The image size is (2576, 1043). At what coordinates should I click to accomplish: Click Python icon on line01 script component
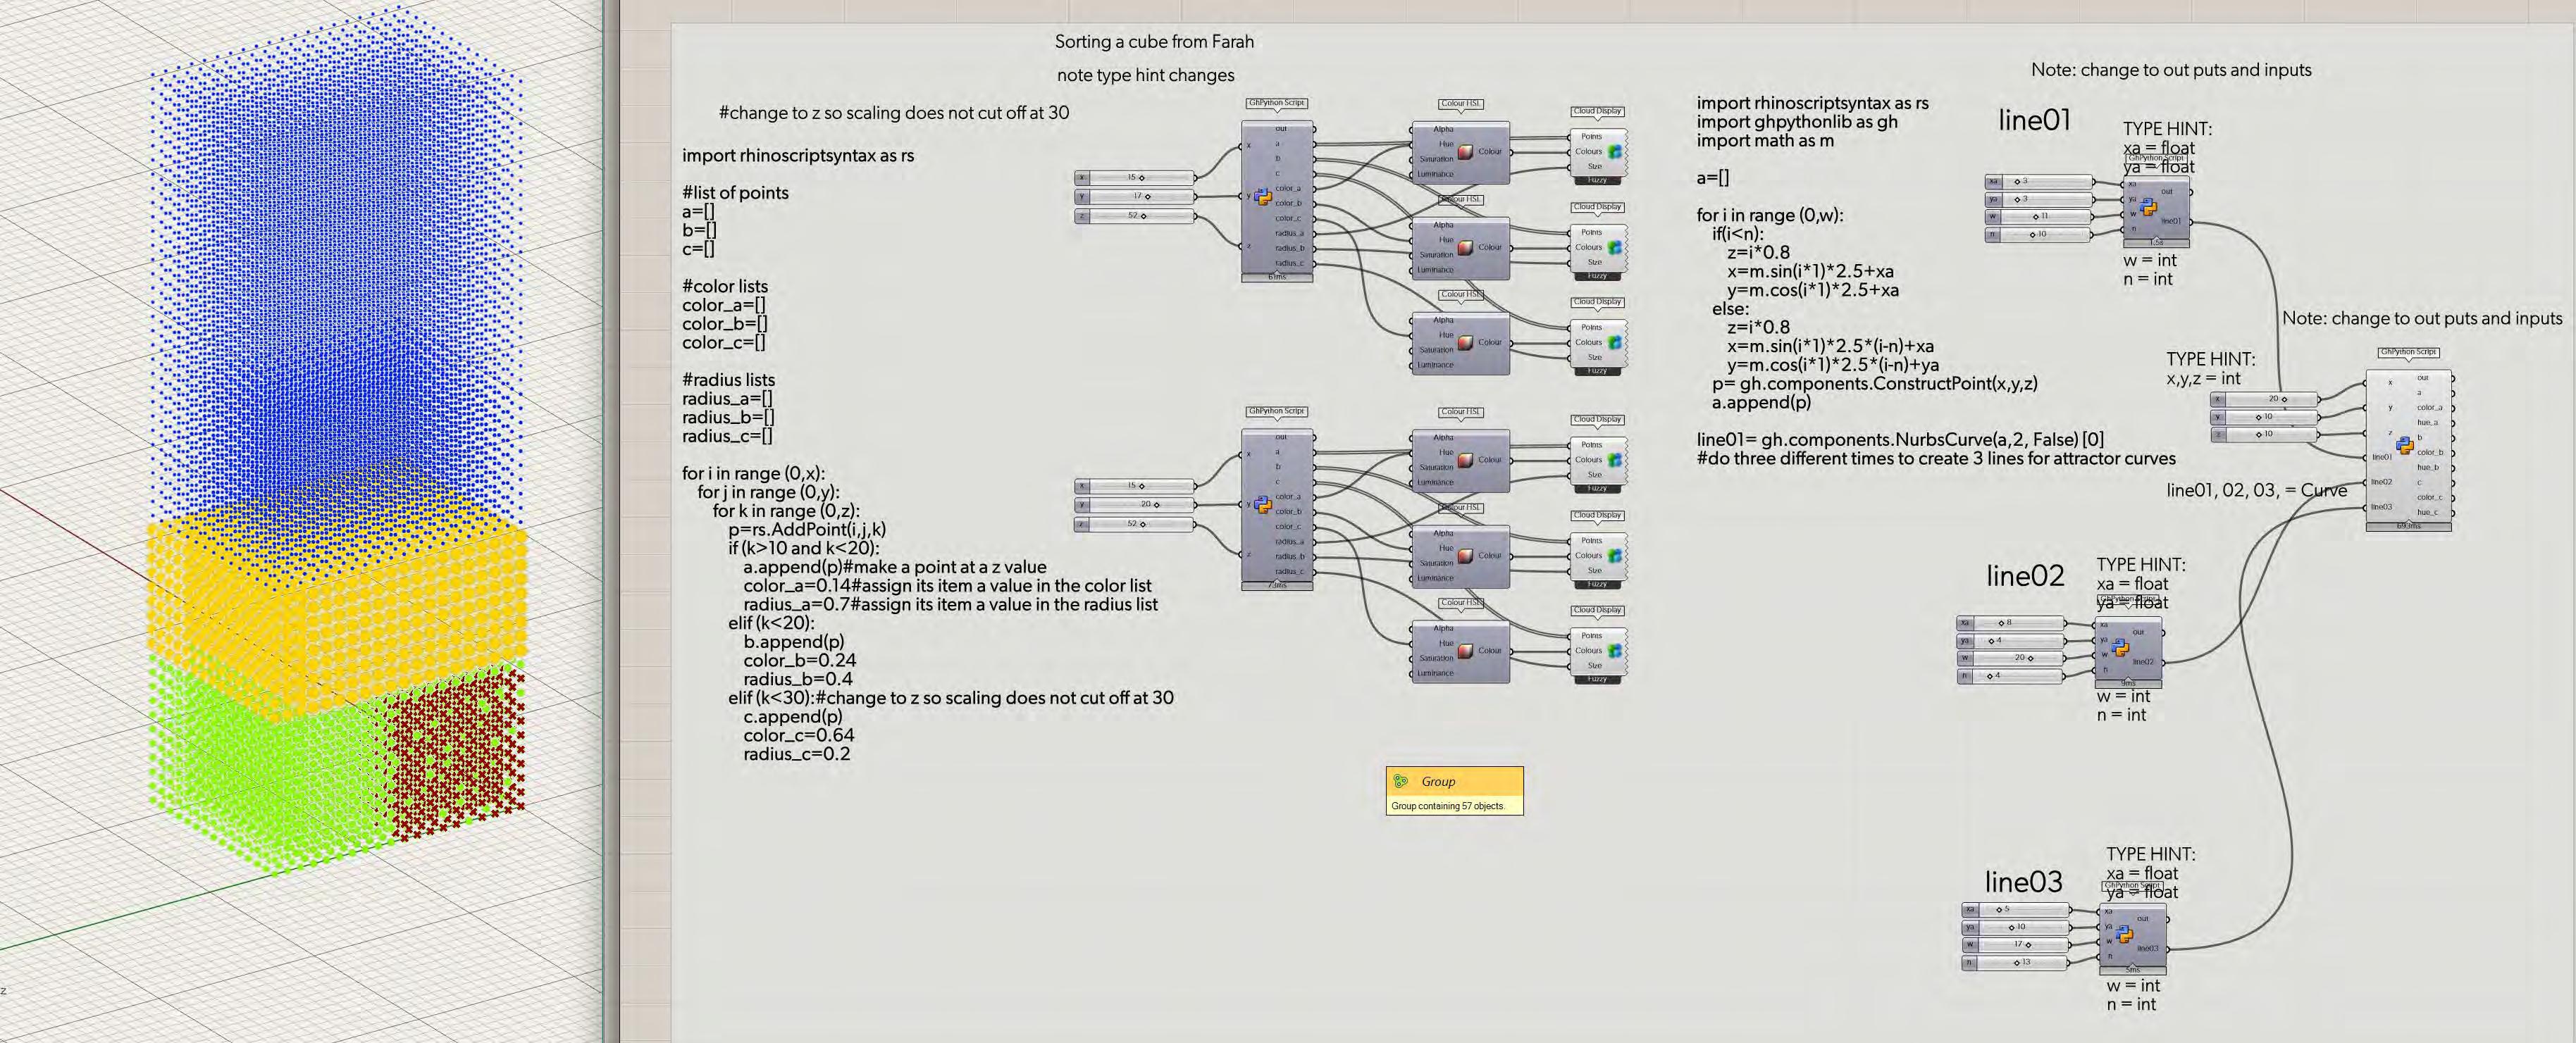(2148, 207)
